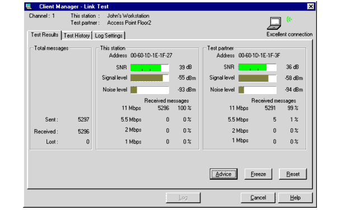Click the Cancel button
346x210 pixels.
[x=258, y=198]
